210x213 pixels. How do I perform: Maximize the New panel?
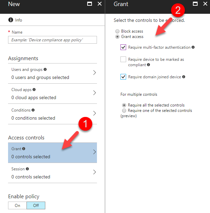point(89,4)
